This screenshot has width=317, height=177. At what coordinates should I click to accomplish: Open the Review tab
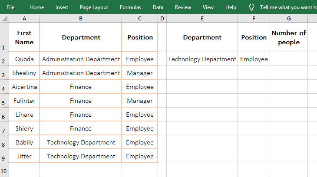(x=183, y=7)
